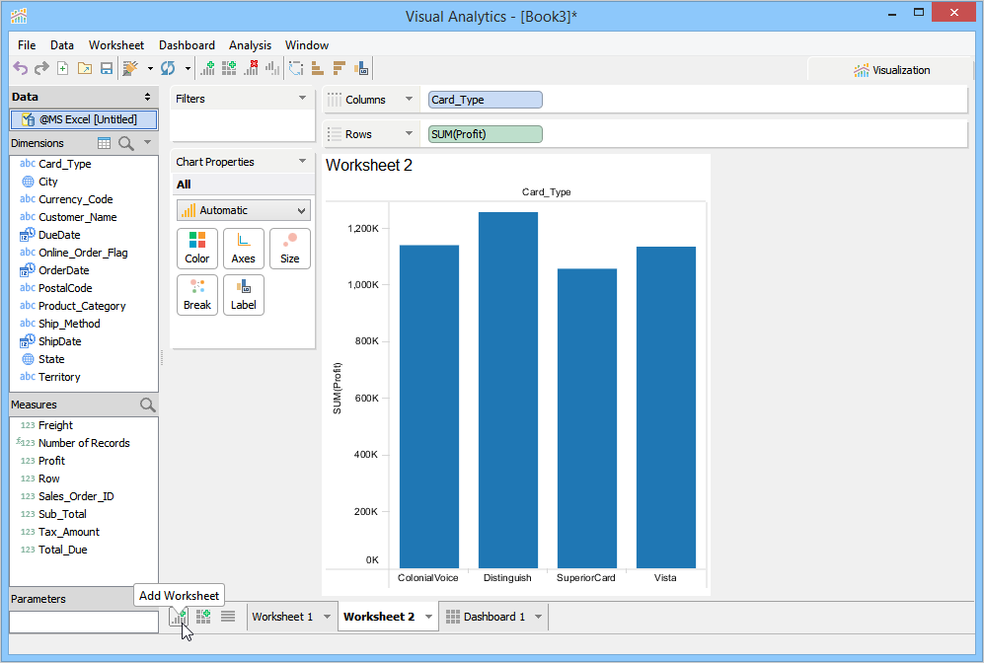The width and height of the screenshot is (984, 663).
Task: Select the City dimension
Action: (47, 182)
